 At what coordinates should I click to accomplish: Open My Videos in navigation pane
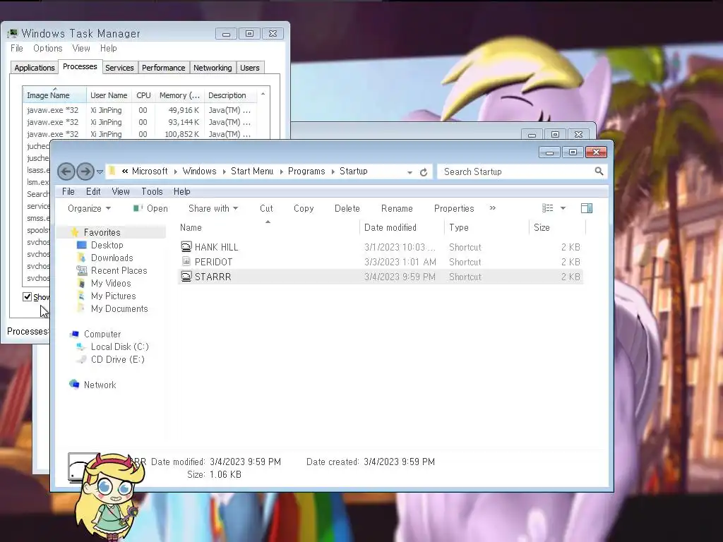tap(111, 283)
